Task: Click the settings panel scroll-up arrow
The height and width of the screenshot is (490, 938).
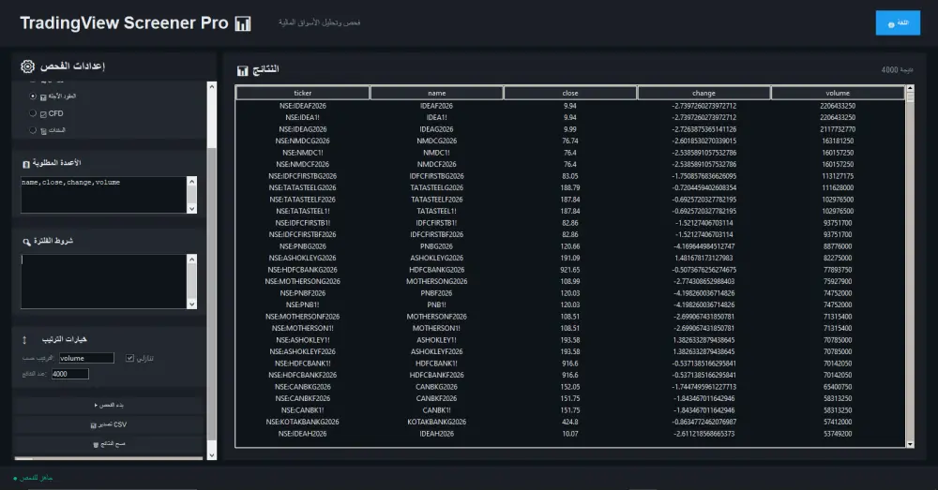Action: pyautogui.click(x=212, y=86)
